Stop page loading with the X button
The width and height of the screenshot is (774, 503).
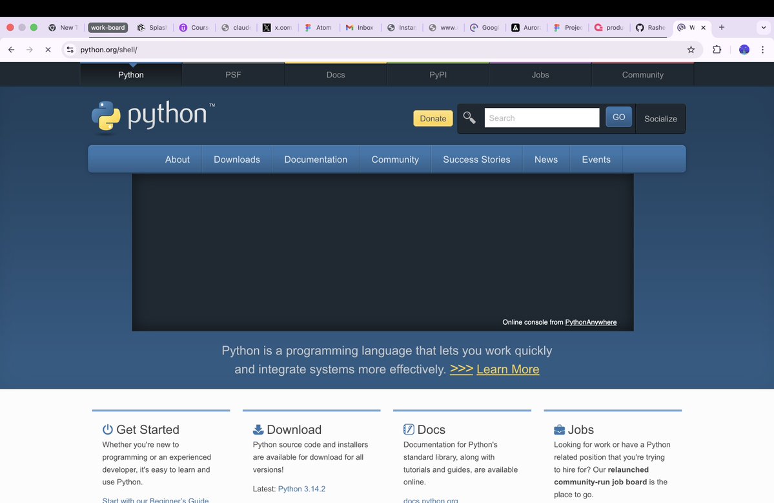[x=48, y=49]
